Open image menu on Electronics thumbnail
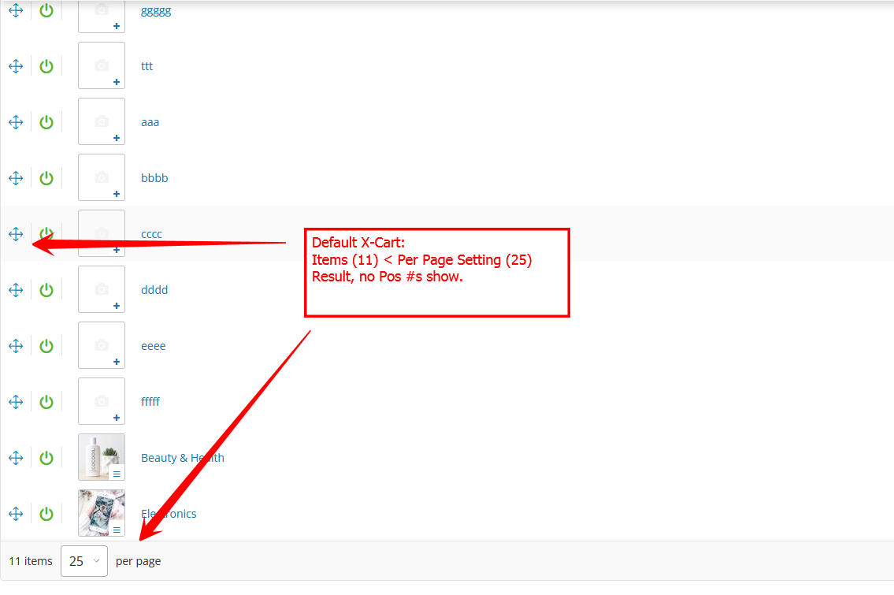 click(x=117, y=530)
